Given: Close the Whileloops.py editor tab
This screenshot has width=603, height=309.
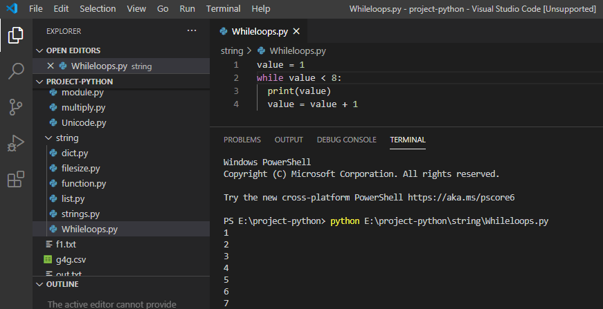Looking at the screenshot, I should [x=296, y=32].
